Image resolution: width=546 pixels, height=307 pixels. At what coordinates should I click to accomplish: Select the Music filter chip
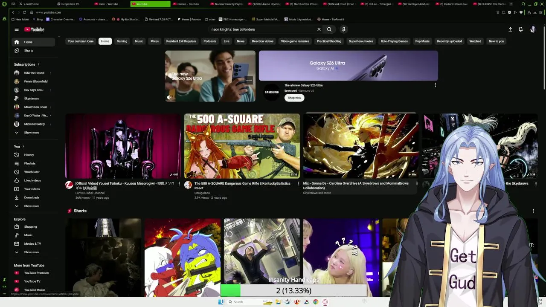[139, 41]
